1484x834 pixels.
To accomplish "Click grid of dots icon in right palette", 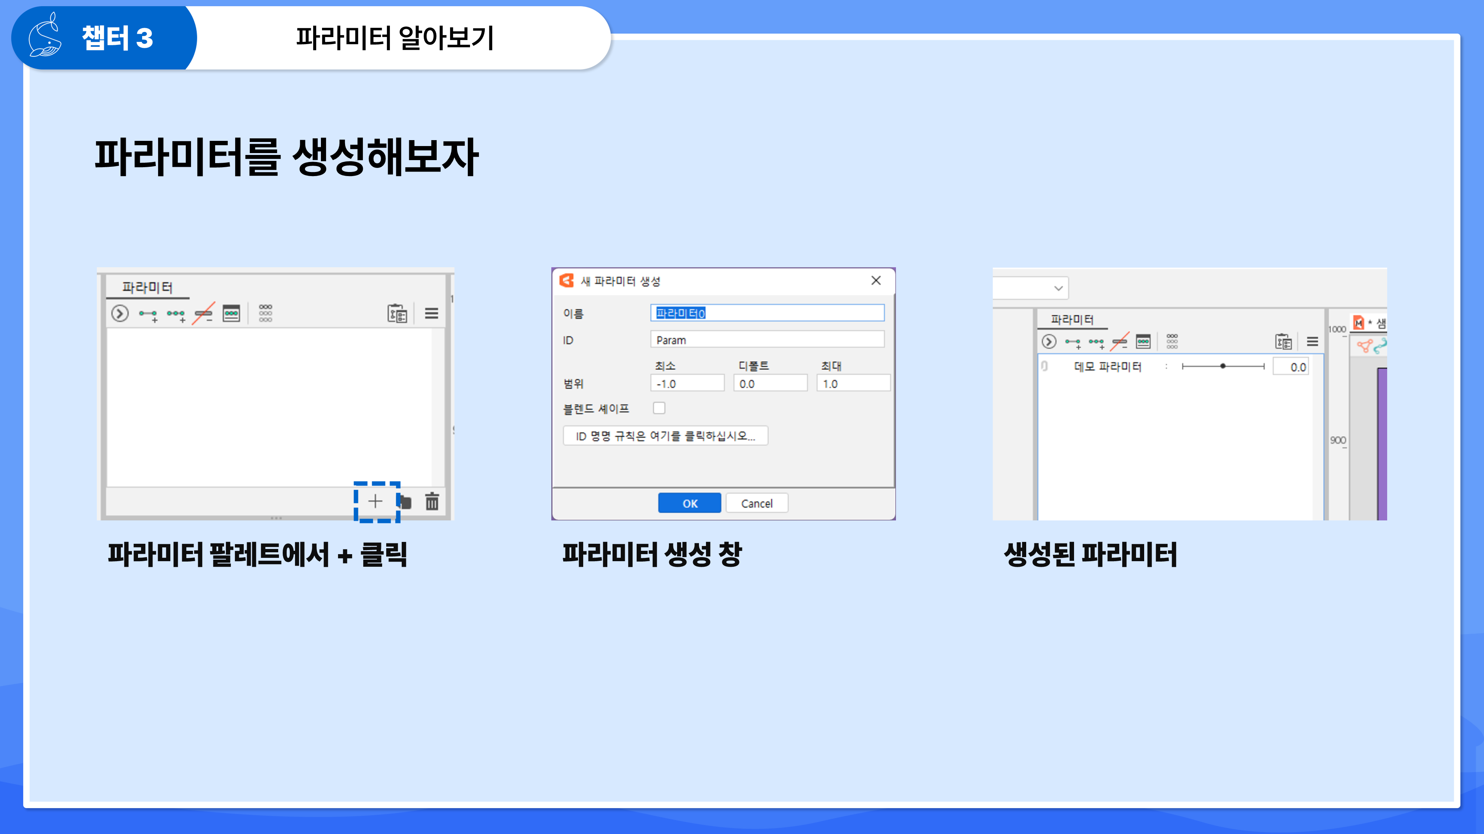I will [1172, 341].
